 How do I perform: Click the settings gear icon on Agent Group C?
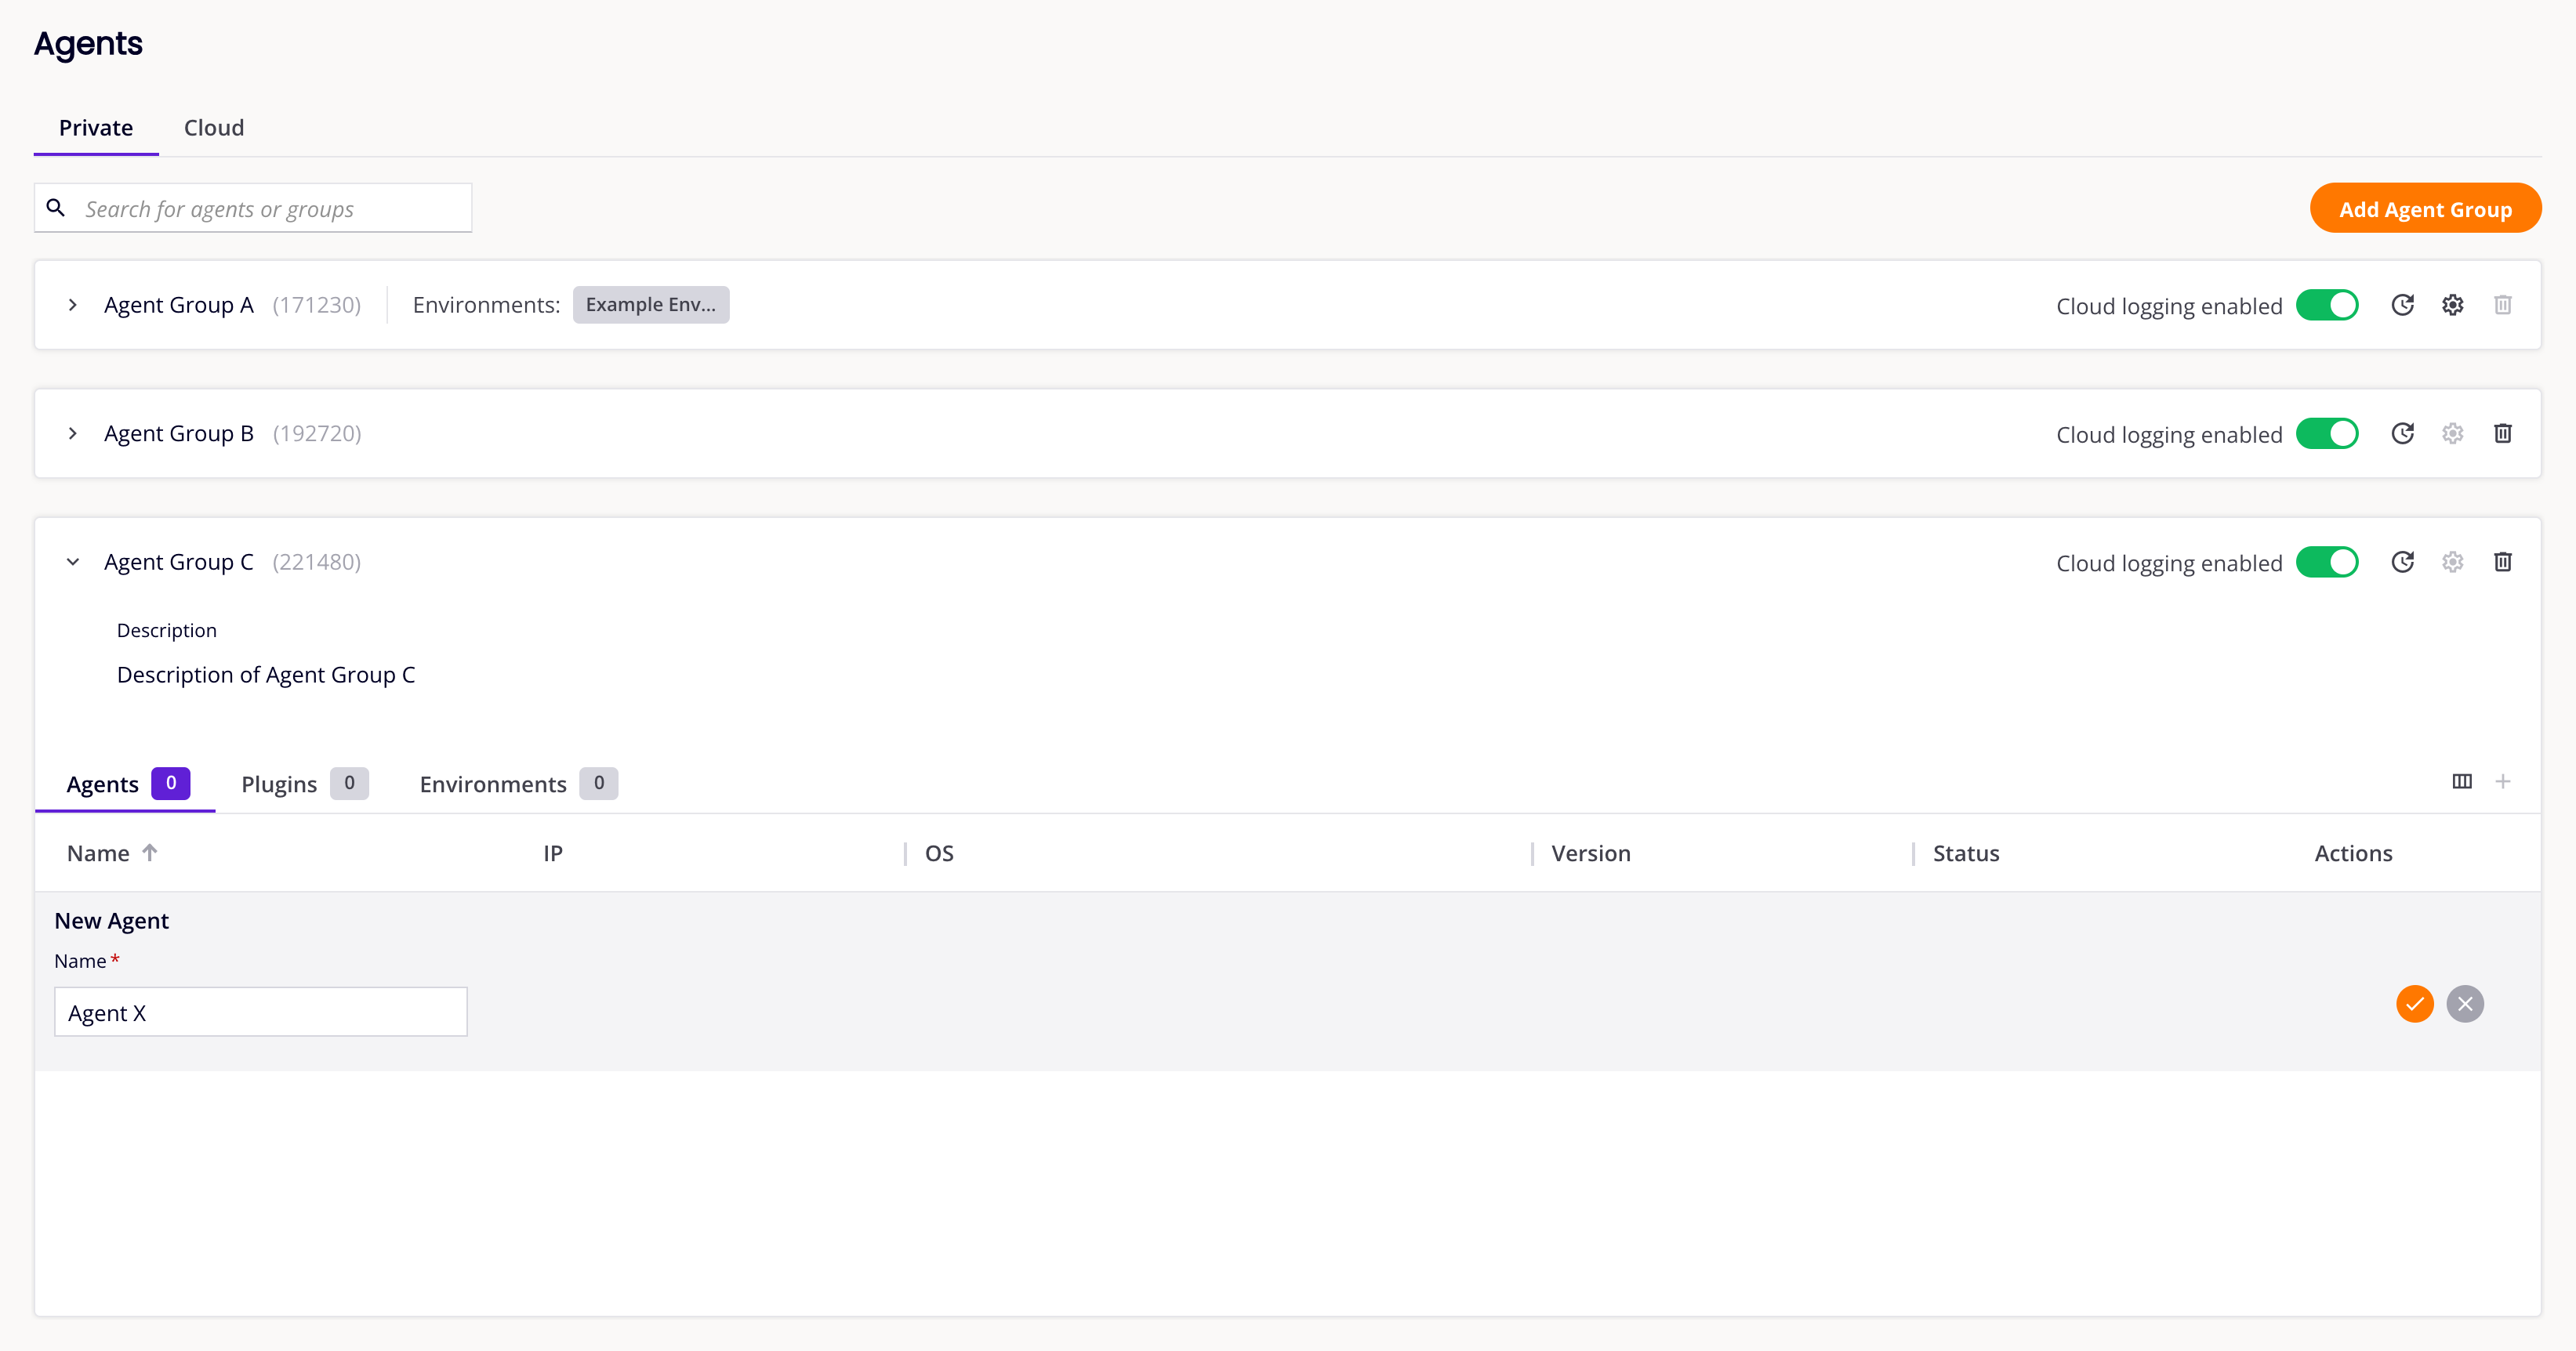[x=2451, y=560]
